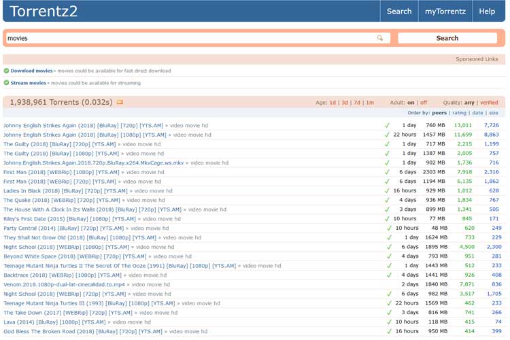Click verified checkmark on Johnny English 720p YTS row
The width and height of the screenshot is (510, 340).
click(387, 125)
